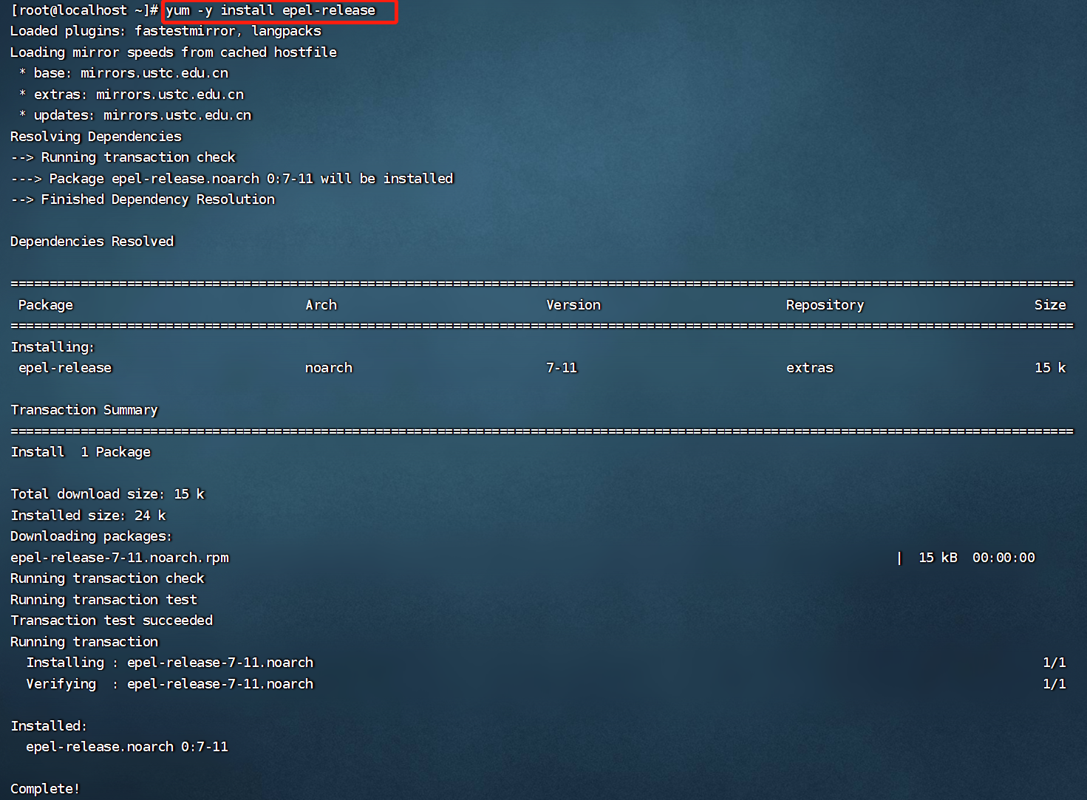Click the '1/1' counter on the Verifying row
The width and height of the screenshot is (1087, 800).
[1054, 684]
